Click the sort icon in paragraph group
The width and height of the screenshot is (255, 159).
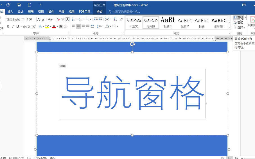[115, 19]
